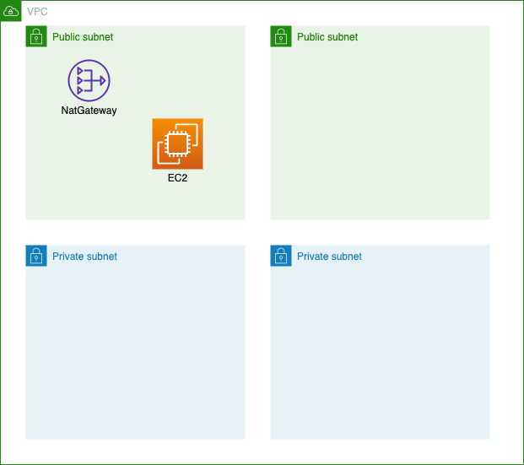Image resolution: width=524 pixels, height=465 pixels.
Task: Click Private subnet label beneath the EC2 subnet
Action: 84,257
